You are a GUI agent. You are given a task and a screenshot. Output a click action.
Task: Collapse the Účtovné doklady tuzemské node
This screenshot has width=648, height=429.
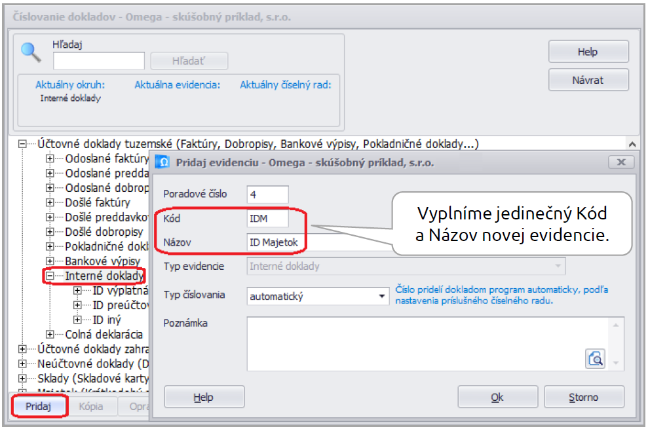click(x=22, y=144)
